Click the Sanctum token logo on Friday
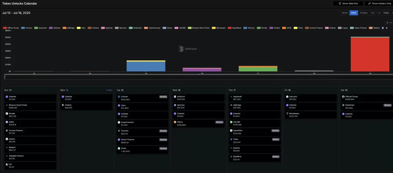This screenshot has width=393, height=173. (287, 96)
